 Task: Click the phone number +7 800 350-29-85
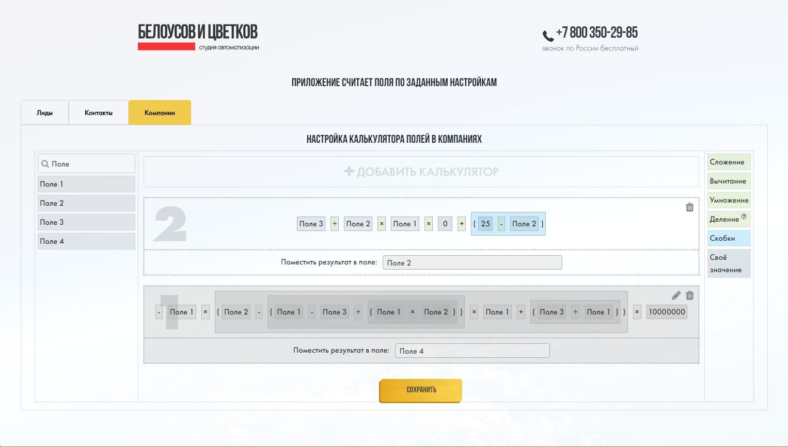596,32
